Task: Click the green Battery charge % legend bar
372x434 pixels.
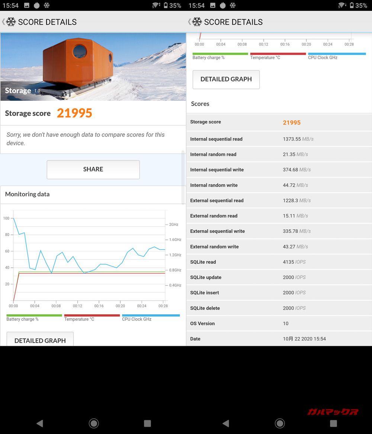Action: [x=34, y=315]
